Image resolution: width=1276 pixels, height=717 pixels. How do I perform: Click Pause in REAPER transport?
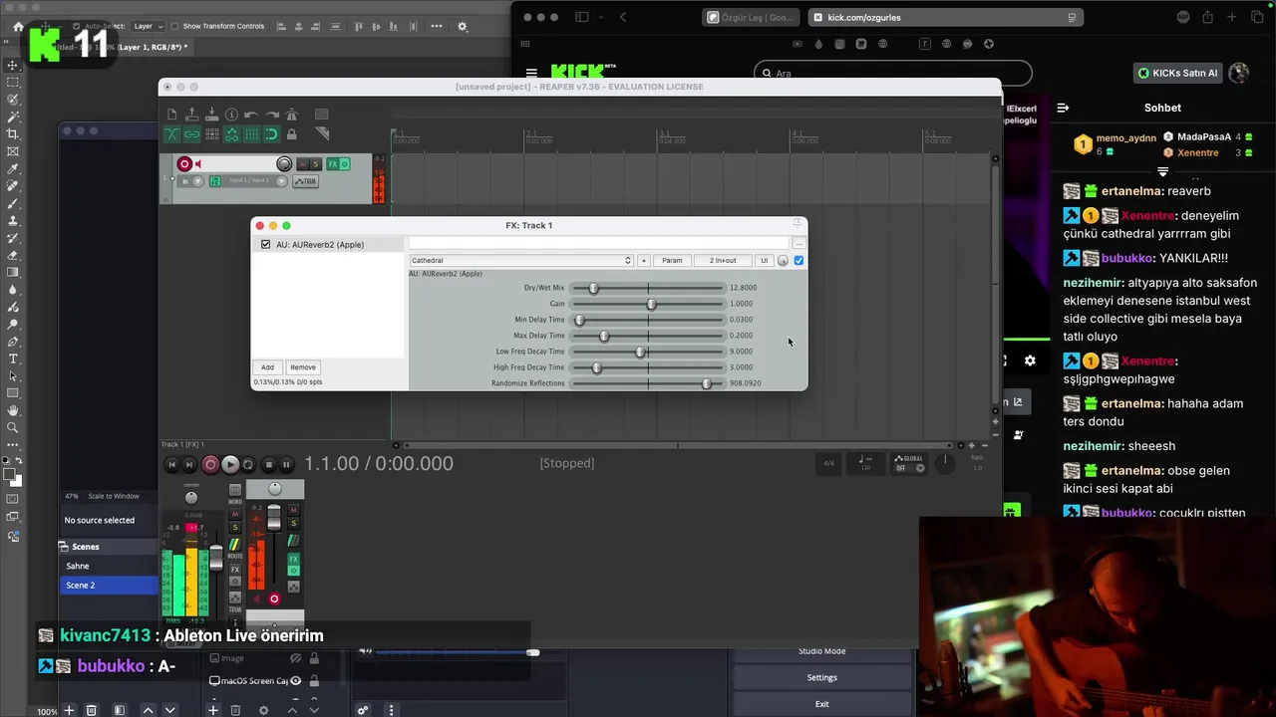(286, 465)
